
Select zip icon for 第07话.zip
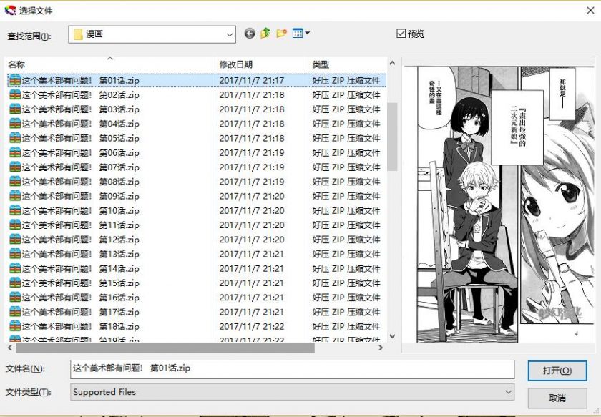point(15,167)
